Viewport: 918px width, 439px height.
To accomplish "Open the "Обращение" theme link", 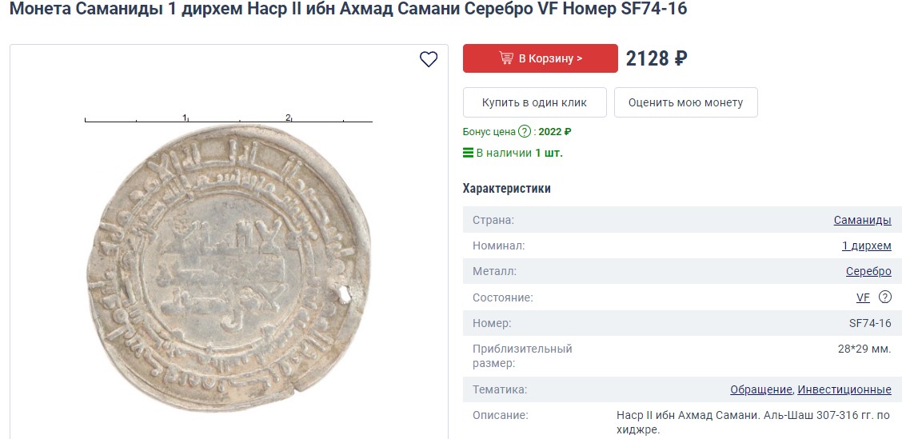I will coord(760,389).
